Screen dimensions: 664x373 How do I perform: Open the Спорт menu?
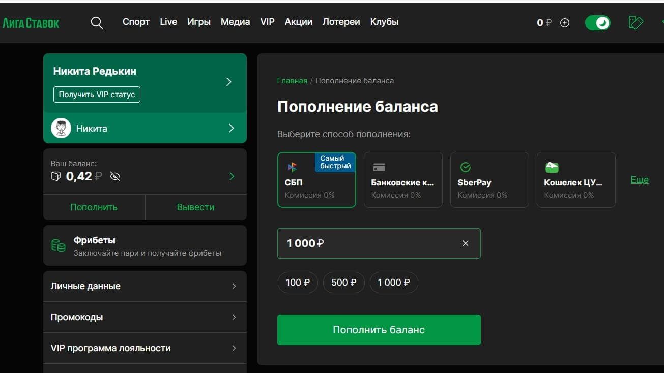136,22
